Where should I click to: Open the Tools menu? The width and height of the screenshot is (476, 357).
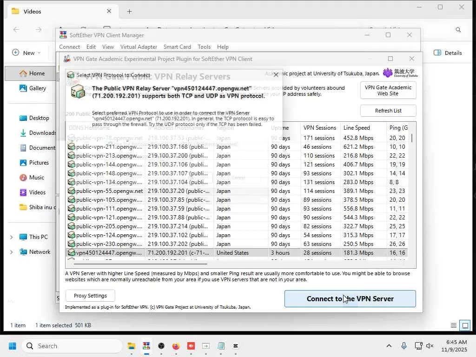pos(204,47)
